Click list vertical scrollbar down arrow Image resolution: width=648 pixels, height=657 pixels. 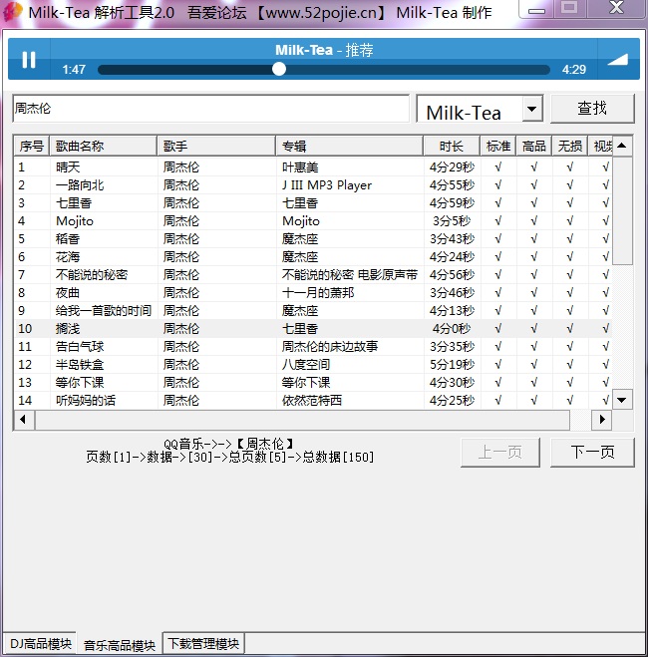coord(622,400)
